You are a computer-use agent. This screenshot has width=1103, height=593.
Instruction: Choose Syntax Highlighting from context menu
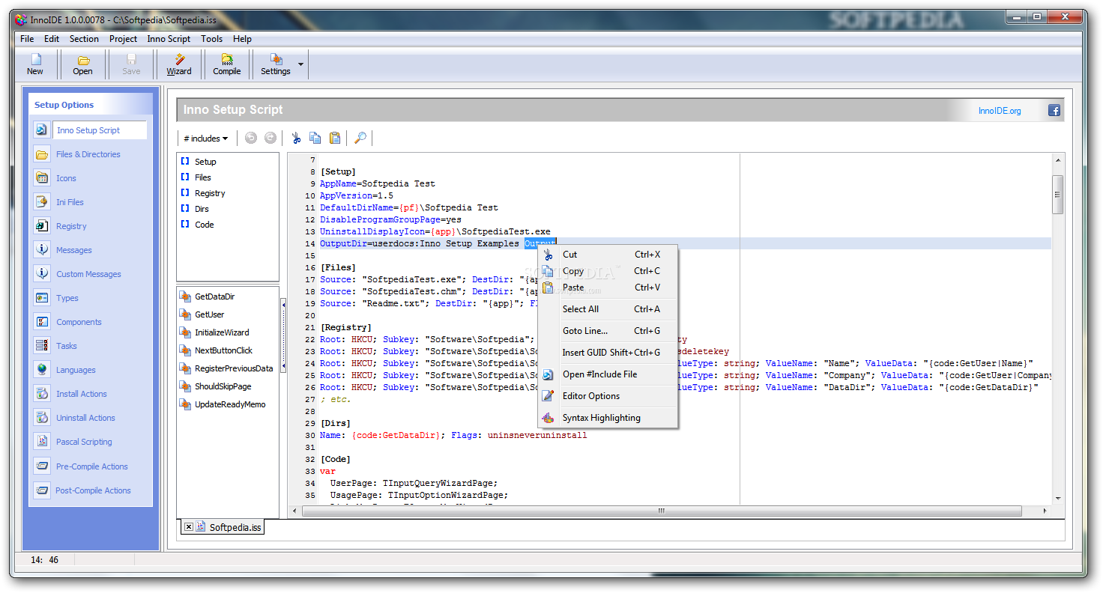coord(608,418)
